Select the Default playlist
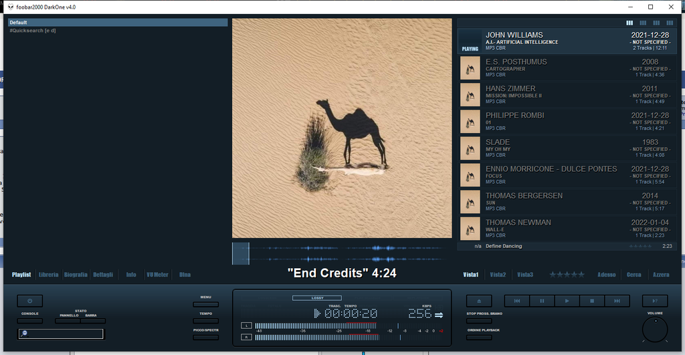The image size is (685, 355). tap(118, 22)
